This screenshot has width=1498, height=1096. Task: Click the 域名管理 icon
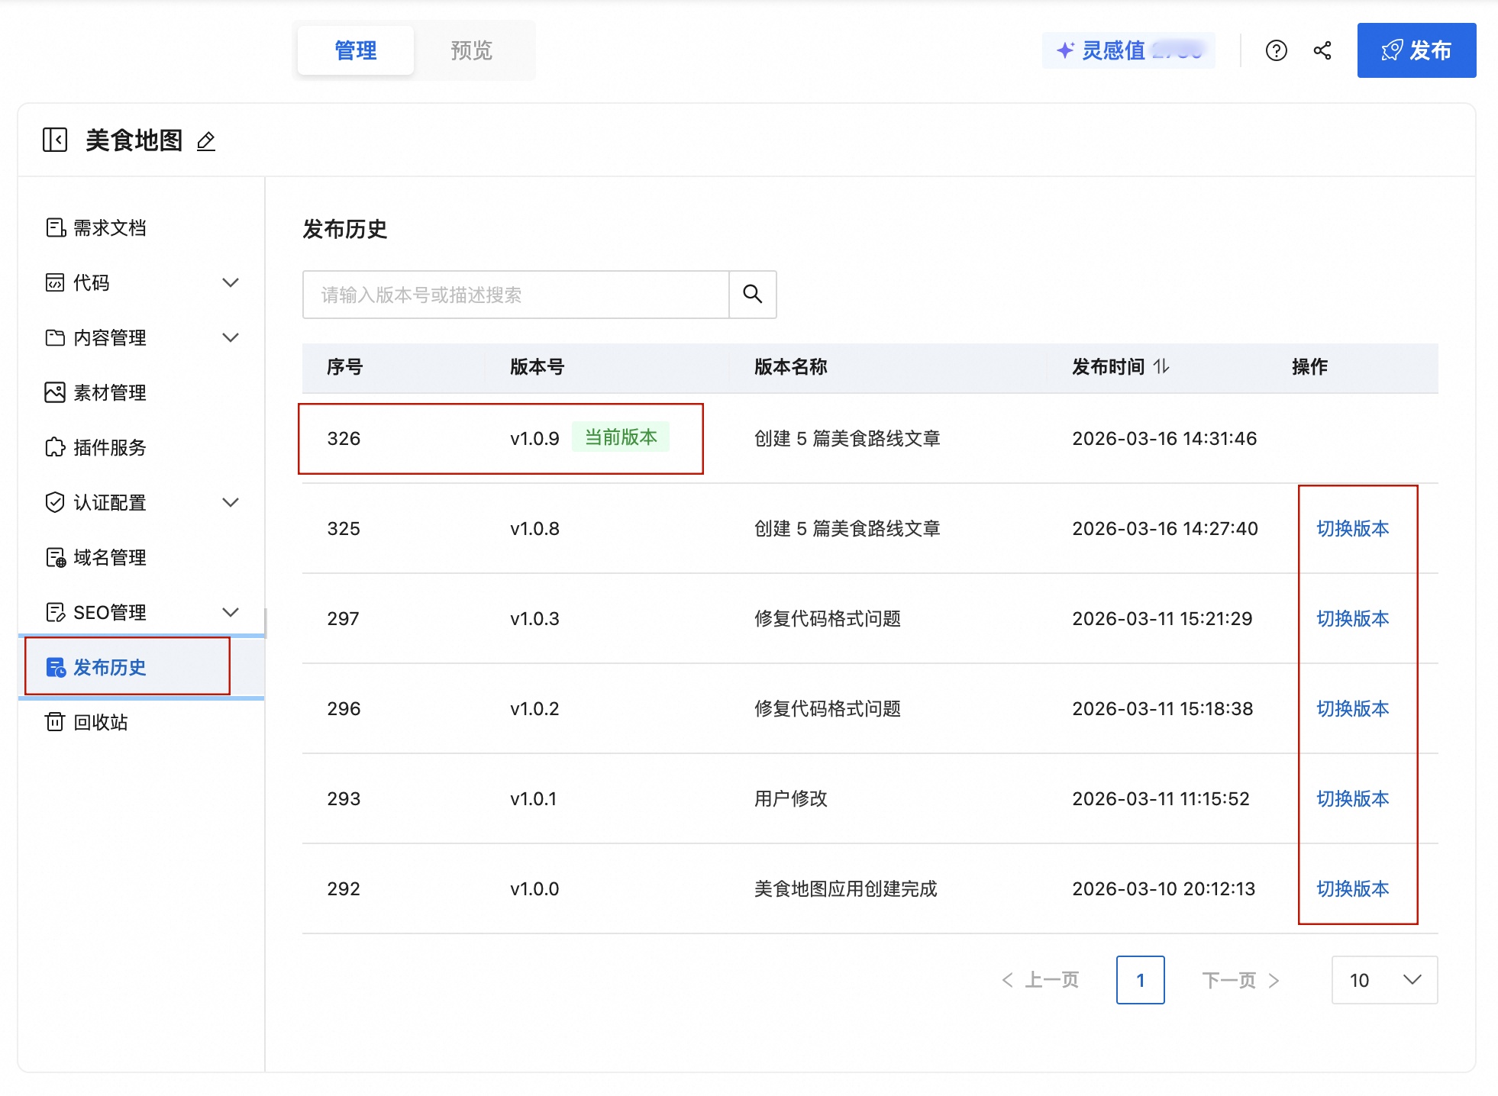point(55,557)
